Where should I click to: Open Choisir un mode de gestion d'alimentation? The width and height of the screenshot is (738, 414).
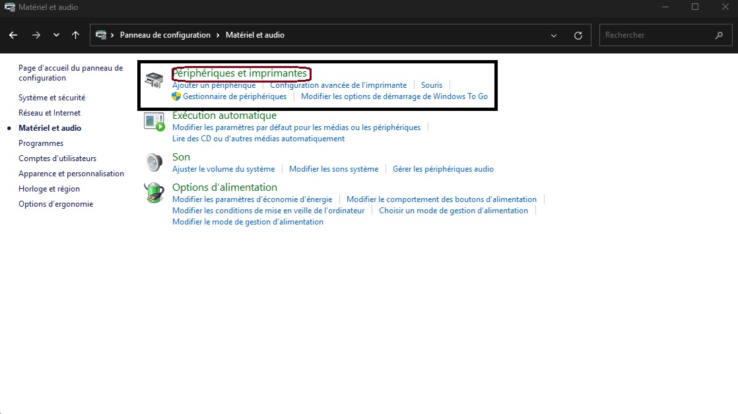click(453, 211)
